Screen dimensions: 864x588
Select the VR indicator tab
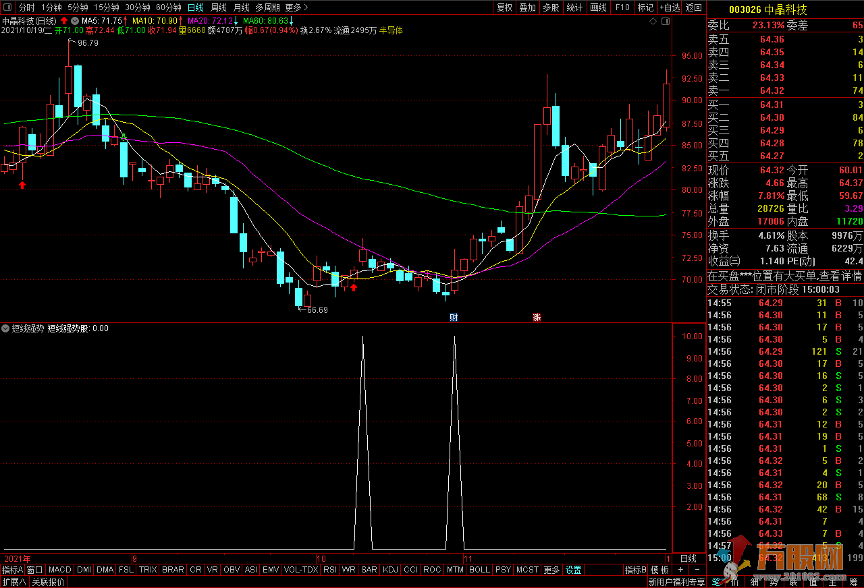coord(213,570)
